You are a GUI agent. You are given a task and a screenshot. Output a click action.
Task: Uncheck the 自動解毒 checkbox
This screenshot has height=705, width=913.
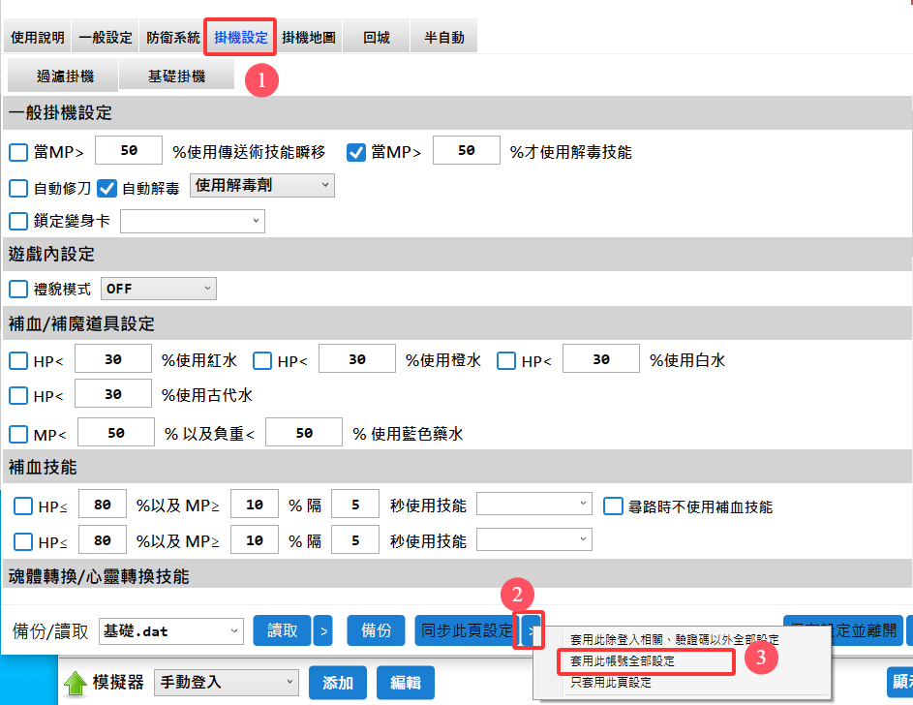click(107, 189)
